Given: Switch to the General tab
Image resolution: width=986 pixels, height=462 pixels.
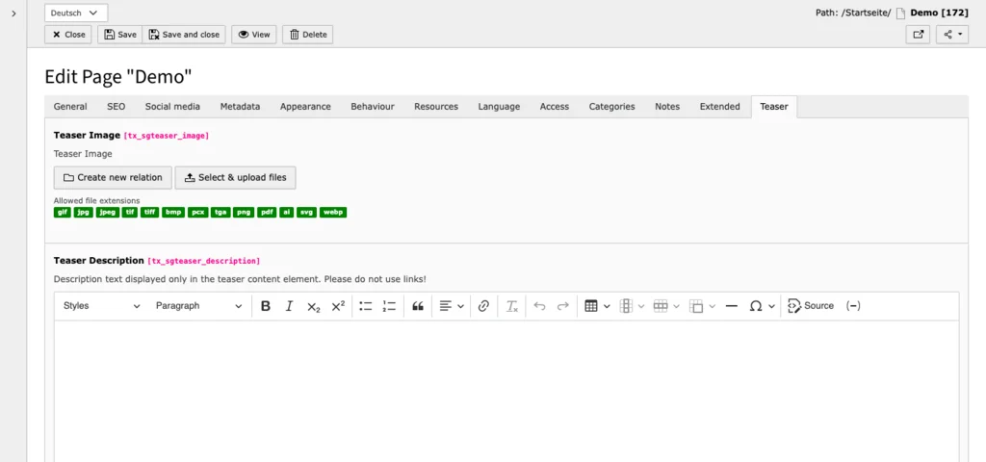Looking at the screenshot, I should click(70, 107).
